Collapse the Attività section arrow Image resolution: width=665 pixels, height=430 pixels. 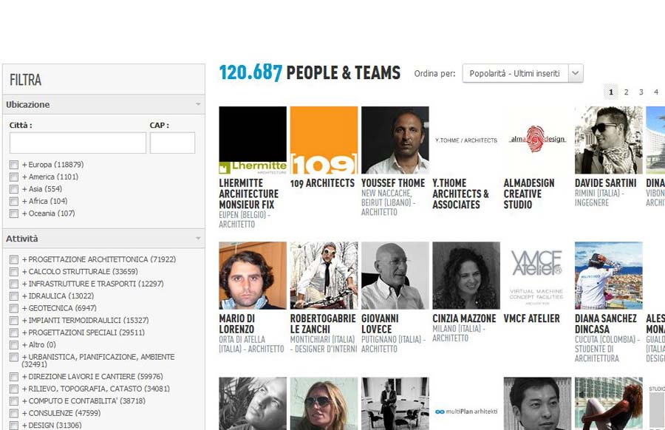(198, 239)
